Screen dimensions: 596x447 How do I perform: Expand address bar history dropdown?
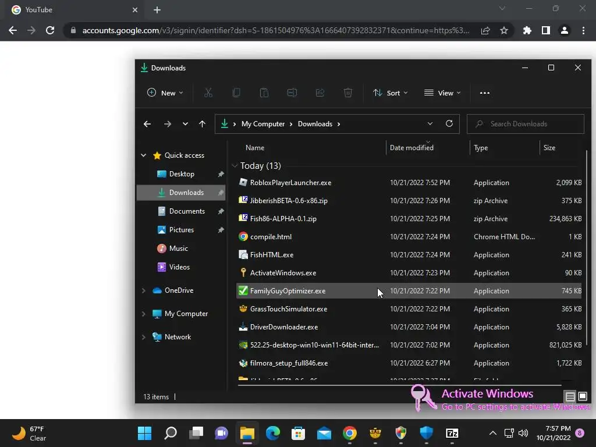(x=430, y=123)
